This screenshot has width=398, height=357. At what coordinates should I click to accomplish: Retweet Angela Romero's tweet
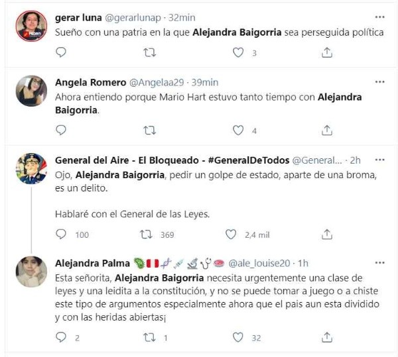pos(149,130)
